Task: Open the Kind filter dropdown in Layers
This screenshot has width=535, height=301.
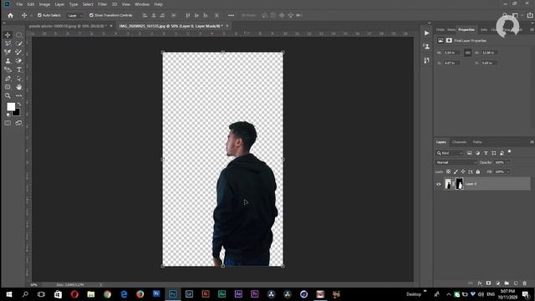Action: (x=450, y=153)
